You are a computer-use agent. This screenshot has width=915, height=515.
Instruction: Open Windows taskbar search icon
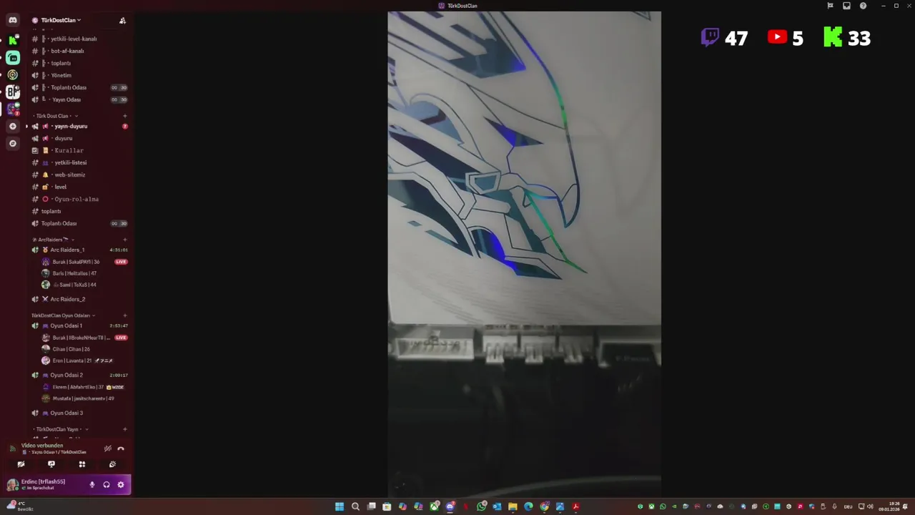pyautogui.click(x=355, y=506)
